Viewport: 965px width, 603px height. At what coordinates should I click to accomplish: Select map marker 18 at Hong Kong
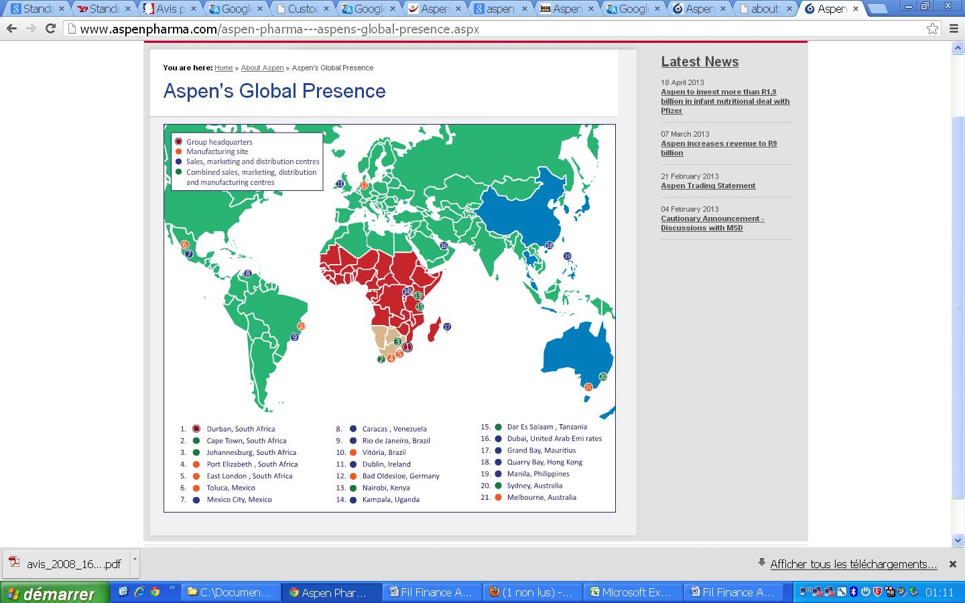pos(550,246)
